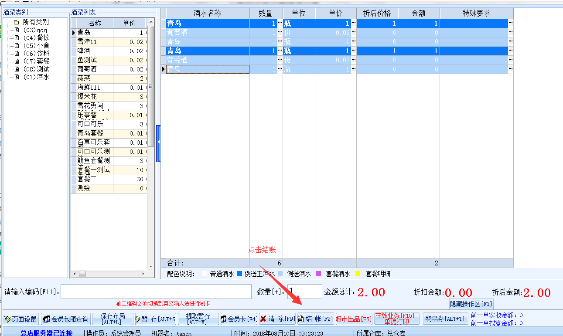
Task: Click the 特殊要求 column header
Action: pos(477,13)
